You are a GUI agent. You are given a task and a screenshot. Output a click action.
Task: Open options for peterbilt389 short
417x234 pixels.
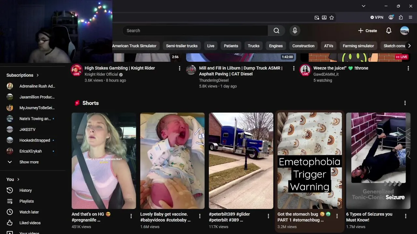pyautogui.click(x=268, y=216)
